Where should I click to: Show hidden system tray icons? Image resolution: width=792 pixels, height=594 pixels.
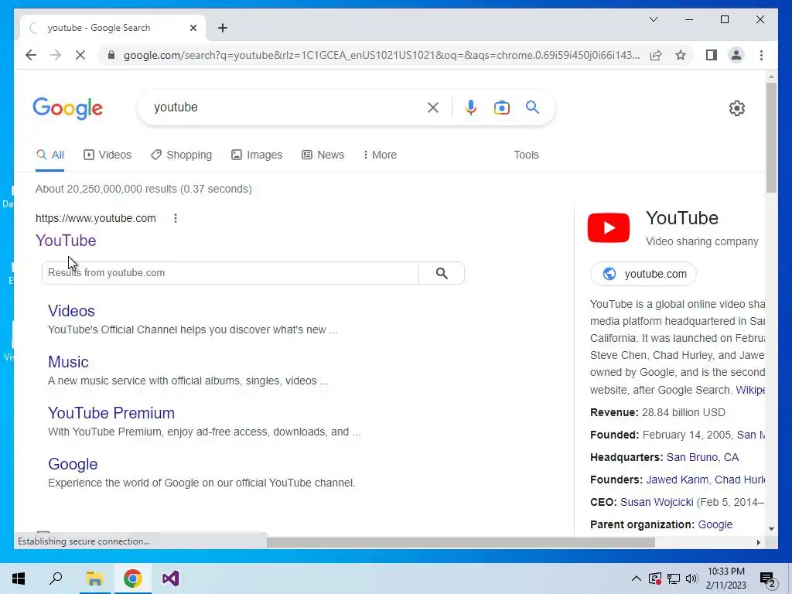[637, 579]
